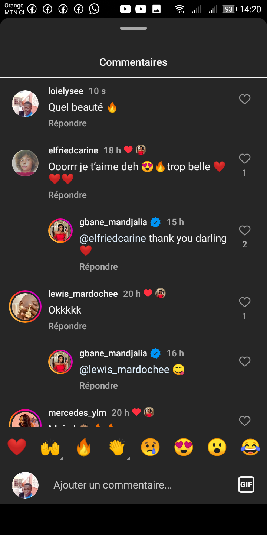Type in the Ajouter un commentaire field
267x535 pixels.
pos(141,485)
